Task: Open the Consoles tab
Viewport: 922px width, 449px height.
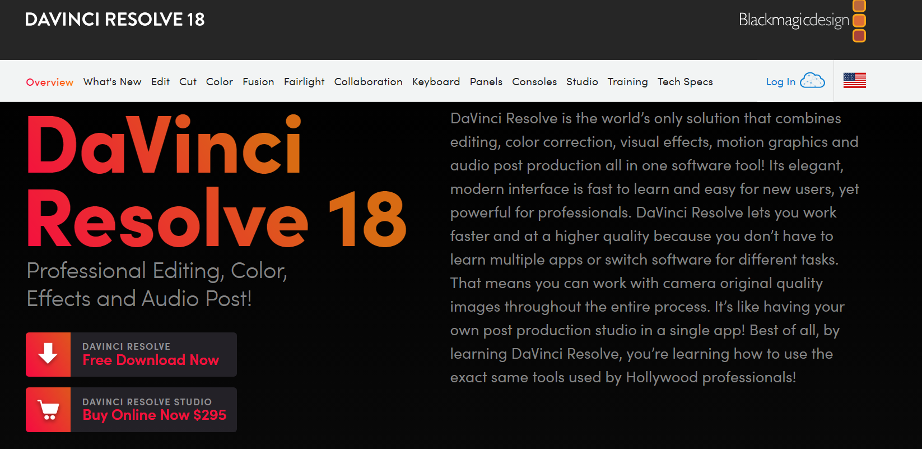Action: (x=534, y=82)
